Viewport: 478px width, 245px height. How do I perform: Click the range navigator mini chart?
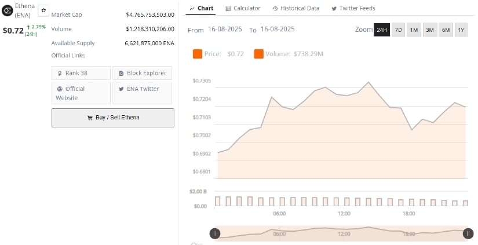(341, 234)
